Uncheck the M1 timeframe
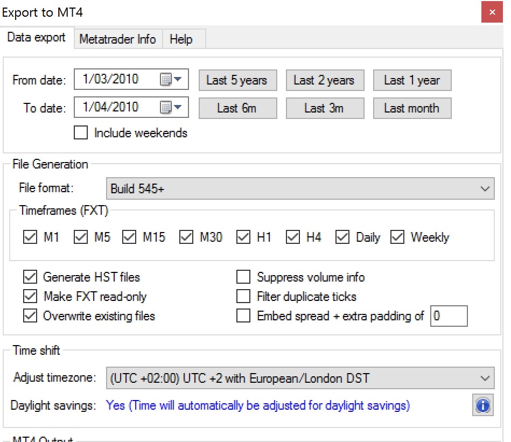The width and height of the screenshot is (511, 442). [30, 237]
